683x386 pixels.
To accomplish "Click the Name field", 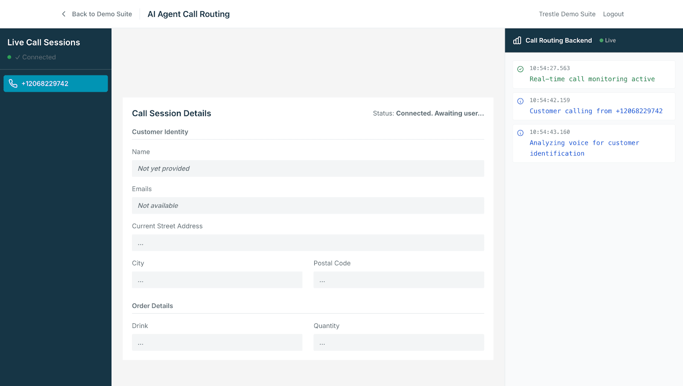I will [308, 168].
